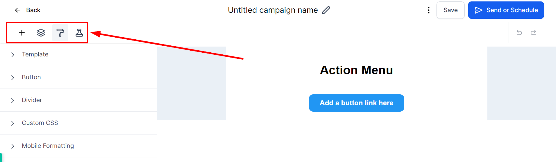Click the plus icon to add content

22,33
